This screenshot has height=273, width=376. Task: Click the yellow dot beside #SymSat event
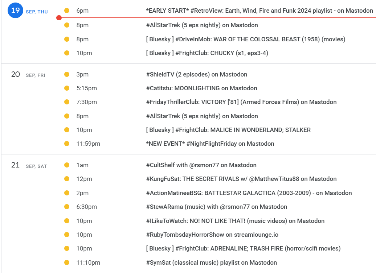pyautogui.click(x=67, y=263)
